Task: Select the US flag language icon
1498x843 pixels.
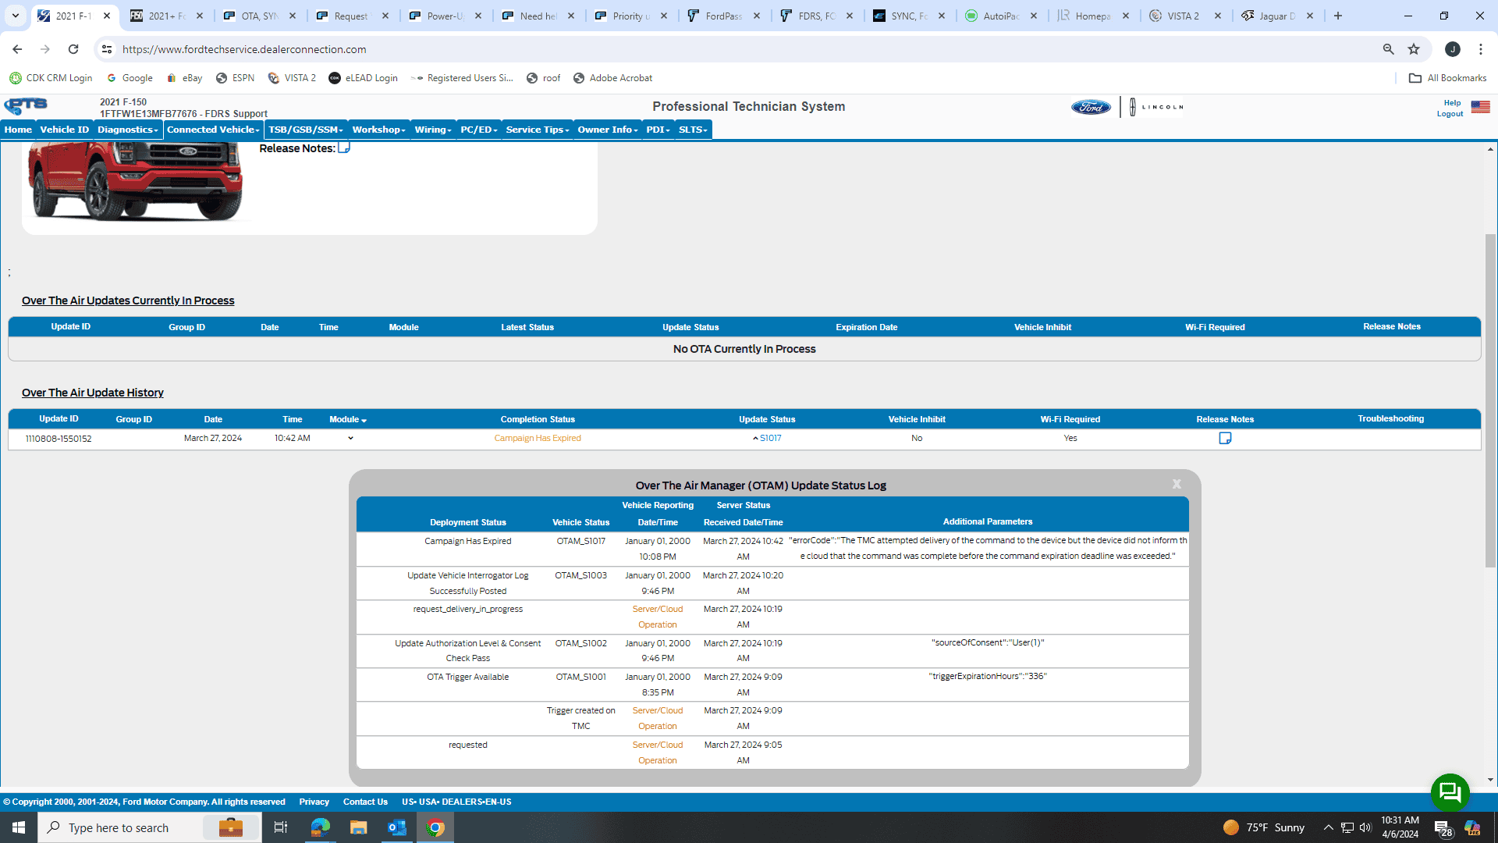Action: [x=1480, y=107]
